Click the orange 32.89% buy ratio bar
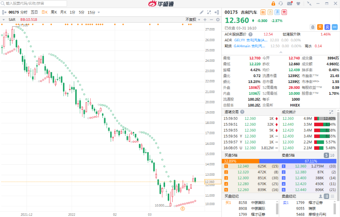Viewport: 340px width, 217px height. coord(240,161)
